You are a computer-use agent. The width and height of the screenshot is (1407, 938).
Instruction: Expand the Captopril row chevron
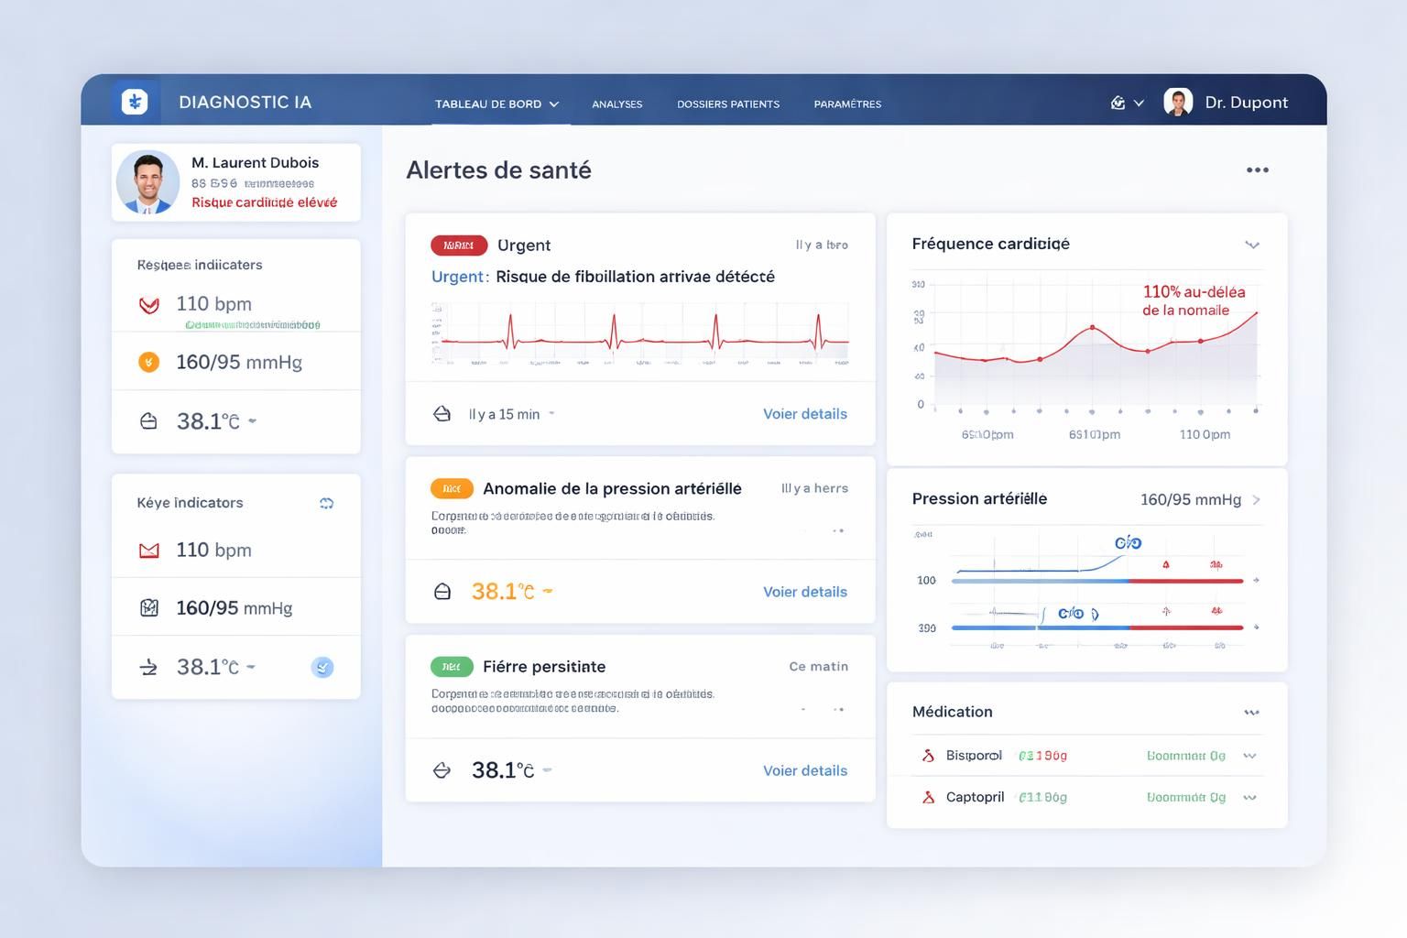click(x=1249, y=797)
